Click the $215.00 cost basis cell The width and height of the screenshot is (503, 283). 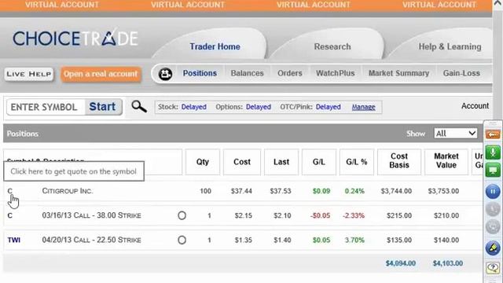[399, 215]
